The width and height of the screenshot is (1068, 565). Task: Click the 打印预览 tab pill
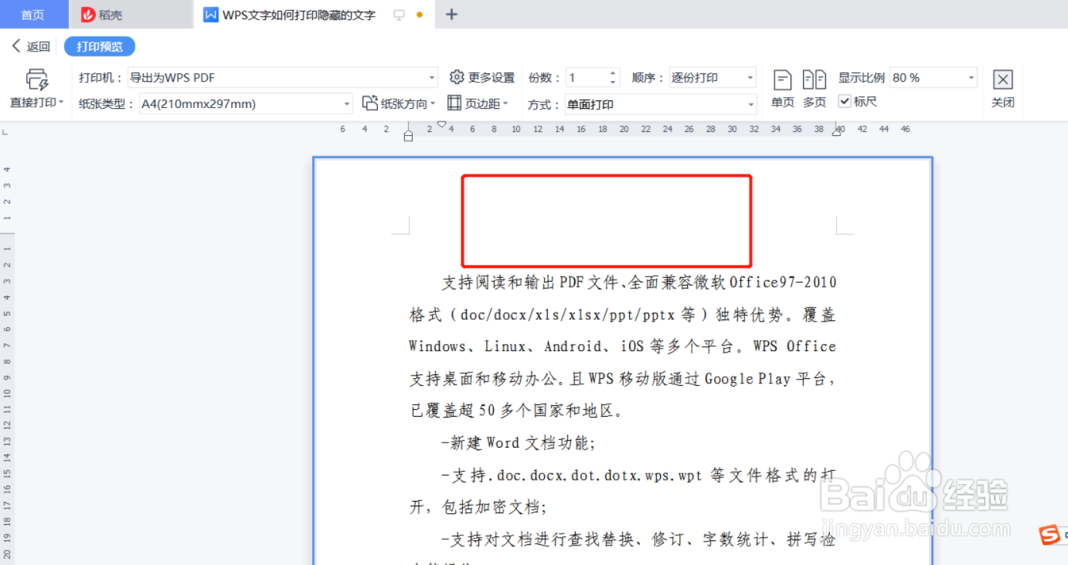pos(100,46)
